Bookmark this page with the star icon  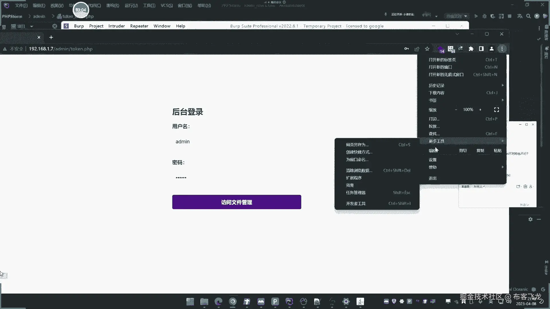[427, 49]
